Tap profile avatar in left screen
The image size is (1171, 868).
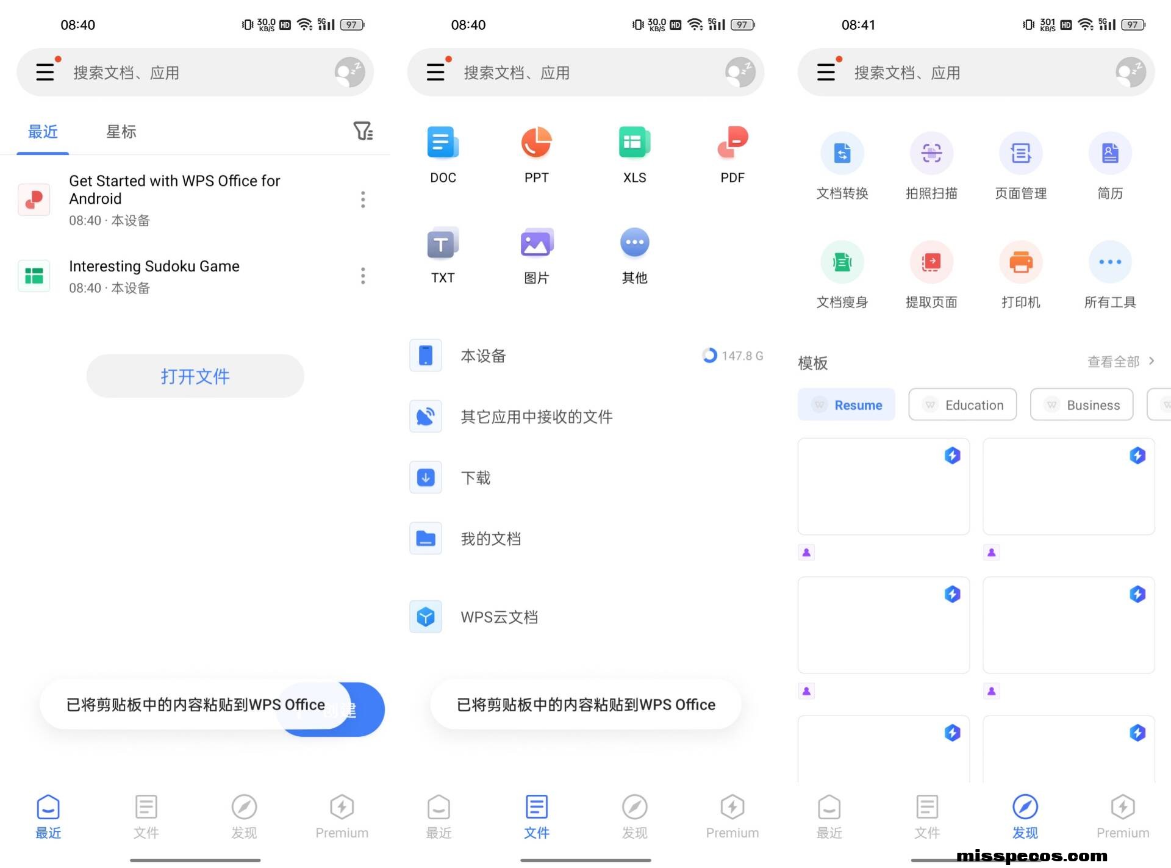(x=349, y=72)
